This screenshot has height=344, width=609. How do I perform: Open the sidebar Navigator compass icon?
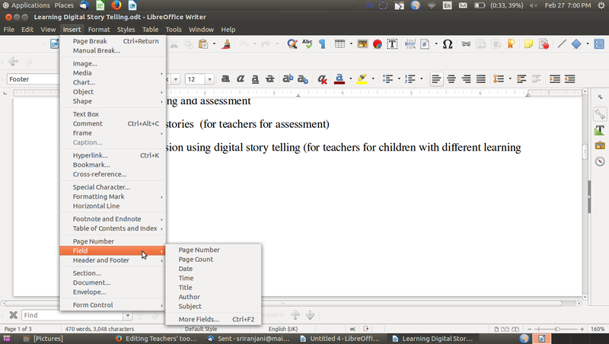pyautogui.click(x=600, y=161)
